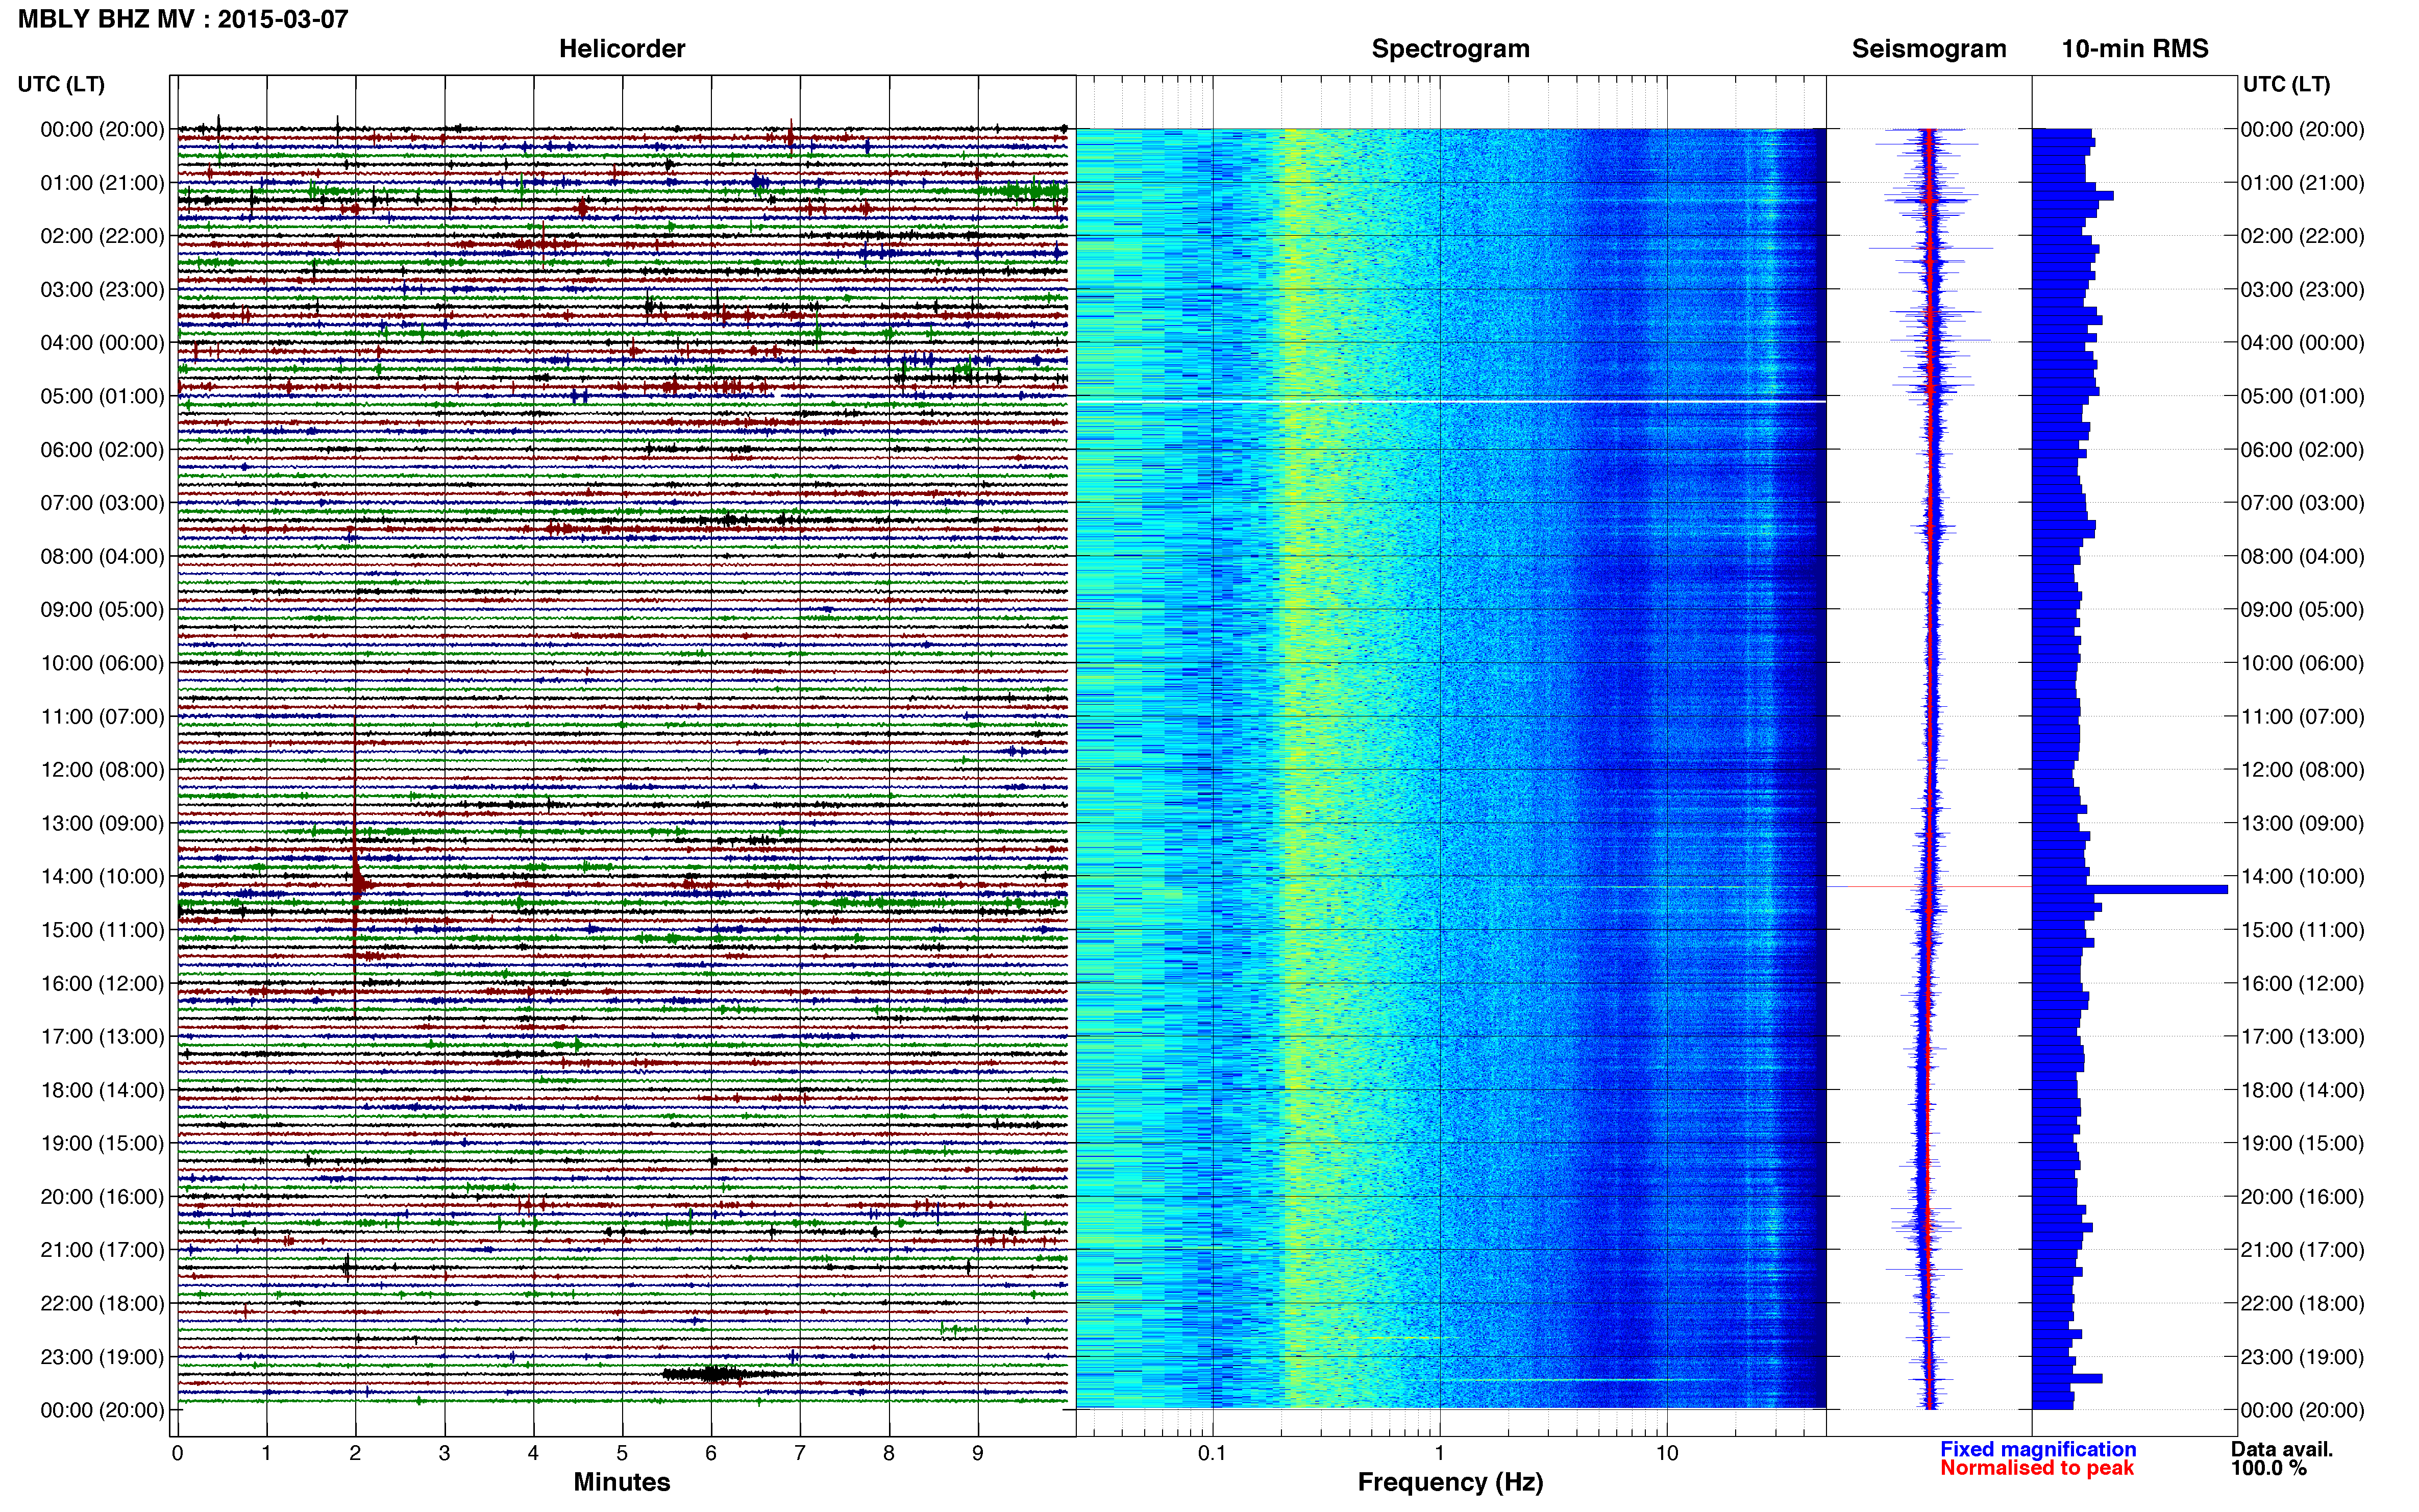Click the left '16:00 (12:00)' time label
Image resolution: width=2419 pixels, height=1512 pixels.
point(102,983)
